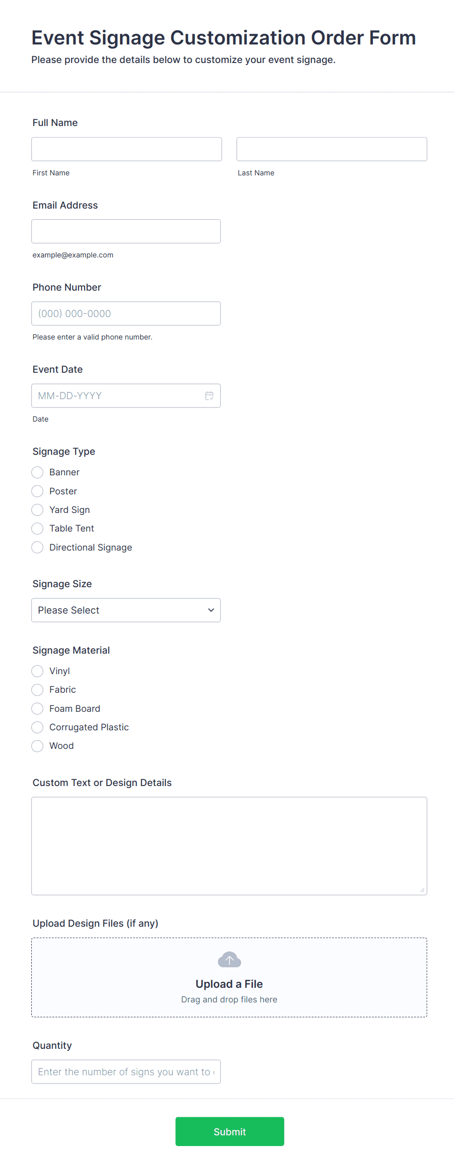
Task: Click the First Name input field
Action: coord(126,149)
